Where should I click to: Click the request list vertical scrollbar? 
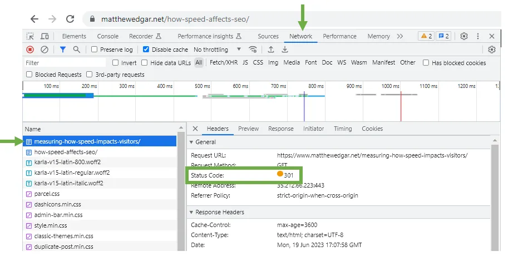[181, 191]
